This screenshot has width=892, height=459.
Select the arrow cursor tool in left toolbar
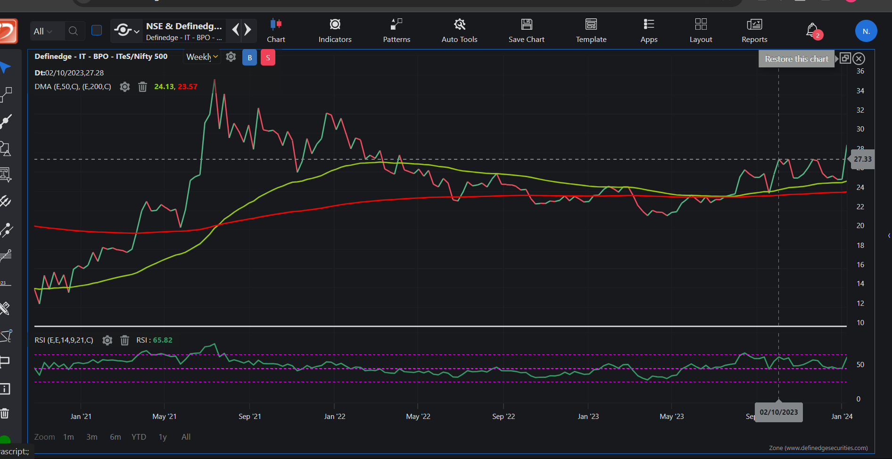pos(5,68)
